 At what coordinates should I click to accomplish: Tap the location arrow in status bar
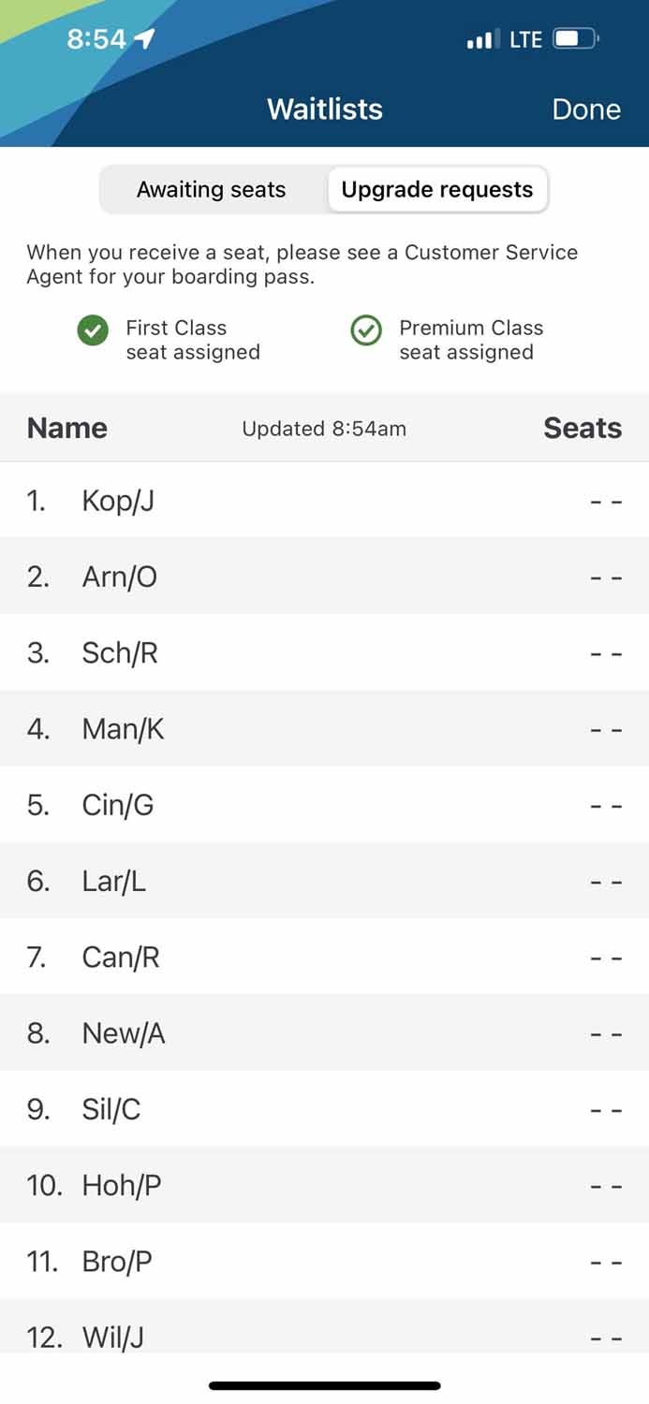(143, 38)
